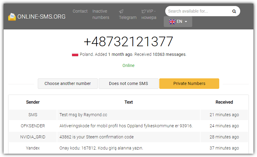Click the ONLINE-SMS.ORG site title

(41, 17)
